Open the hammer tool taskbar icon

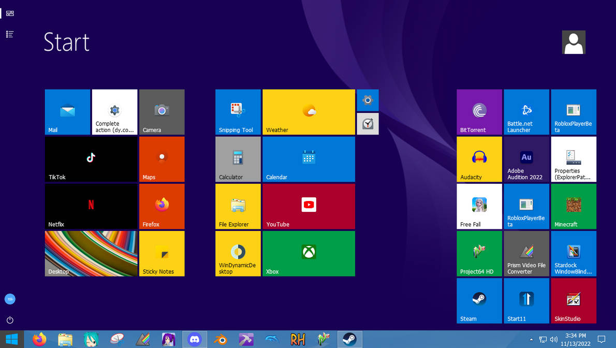pos(246,339)
